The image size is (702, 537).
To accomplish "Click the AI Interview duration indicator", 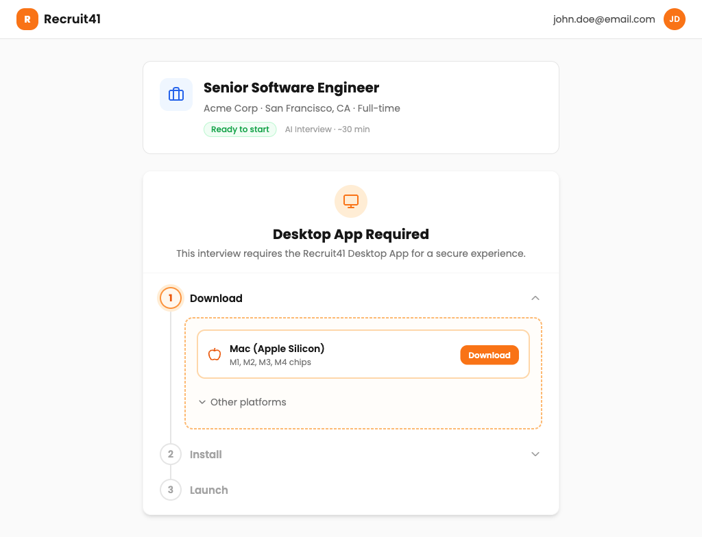I will (x=327, y=129).
